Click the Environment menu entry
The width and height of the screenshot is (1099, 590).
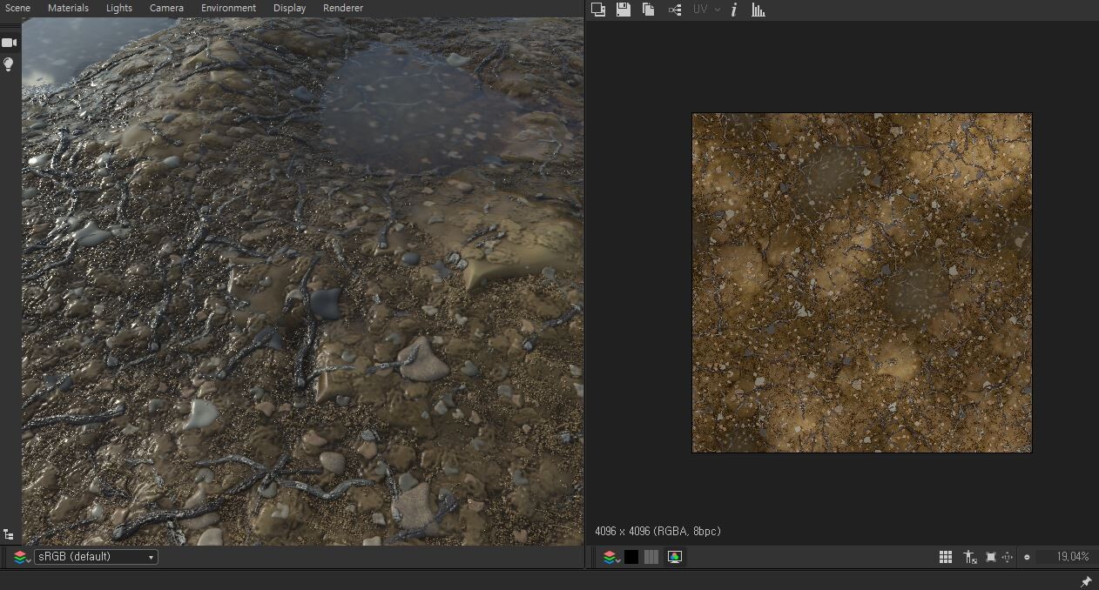[228, 8]
